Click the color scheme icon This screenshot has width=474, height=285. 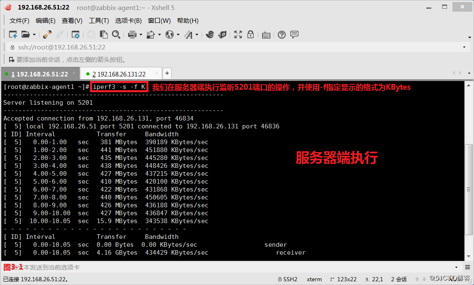click(151, 34)
